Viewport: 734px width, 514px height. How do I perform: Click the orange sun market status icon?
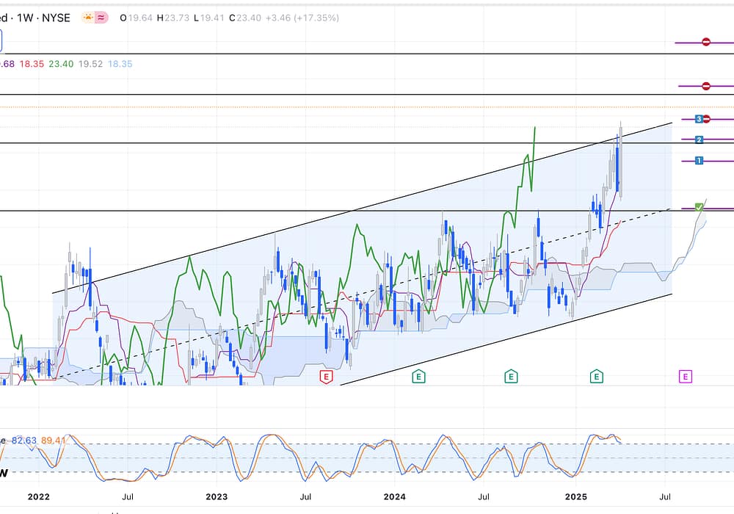coord(89,18)
